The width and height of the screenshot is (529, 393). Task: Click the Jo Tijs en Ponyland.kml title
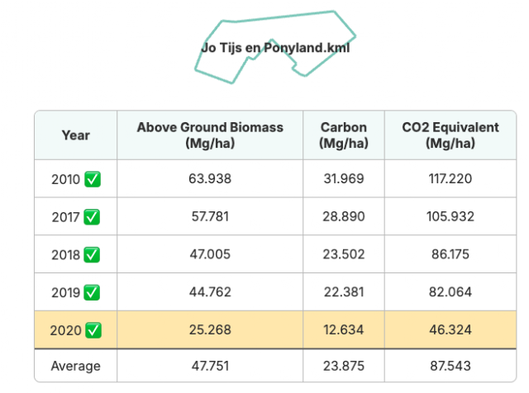tap(275, 48)
